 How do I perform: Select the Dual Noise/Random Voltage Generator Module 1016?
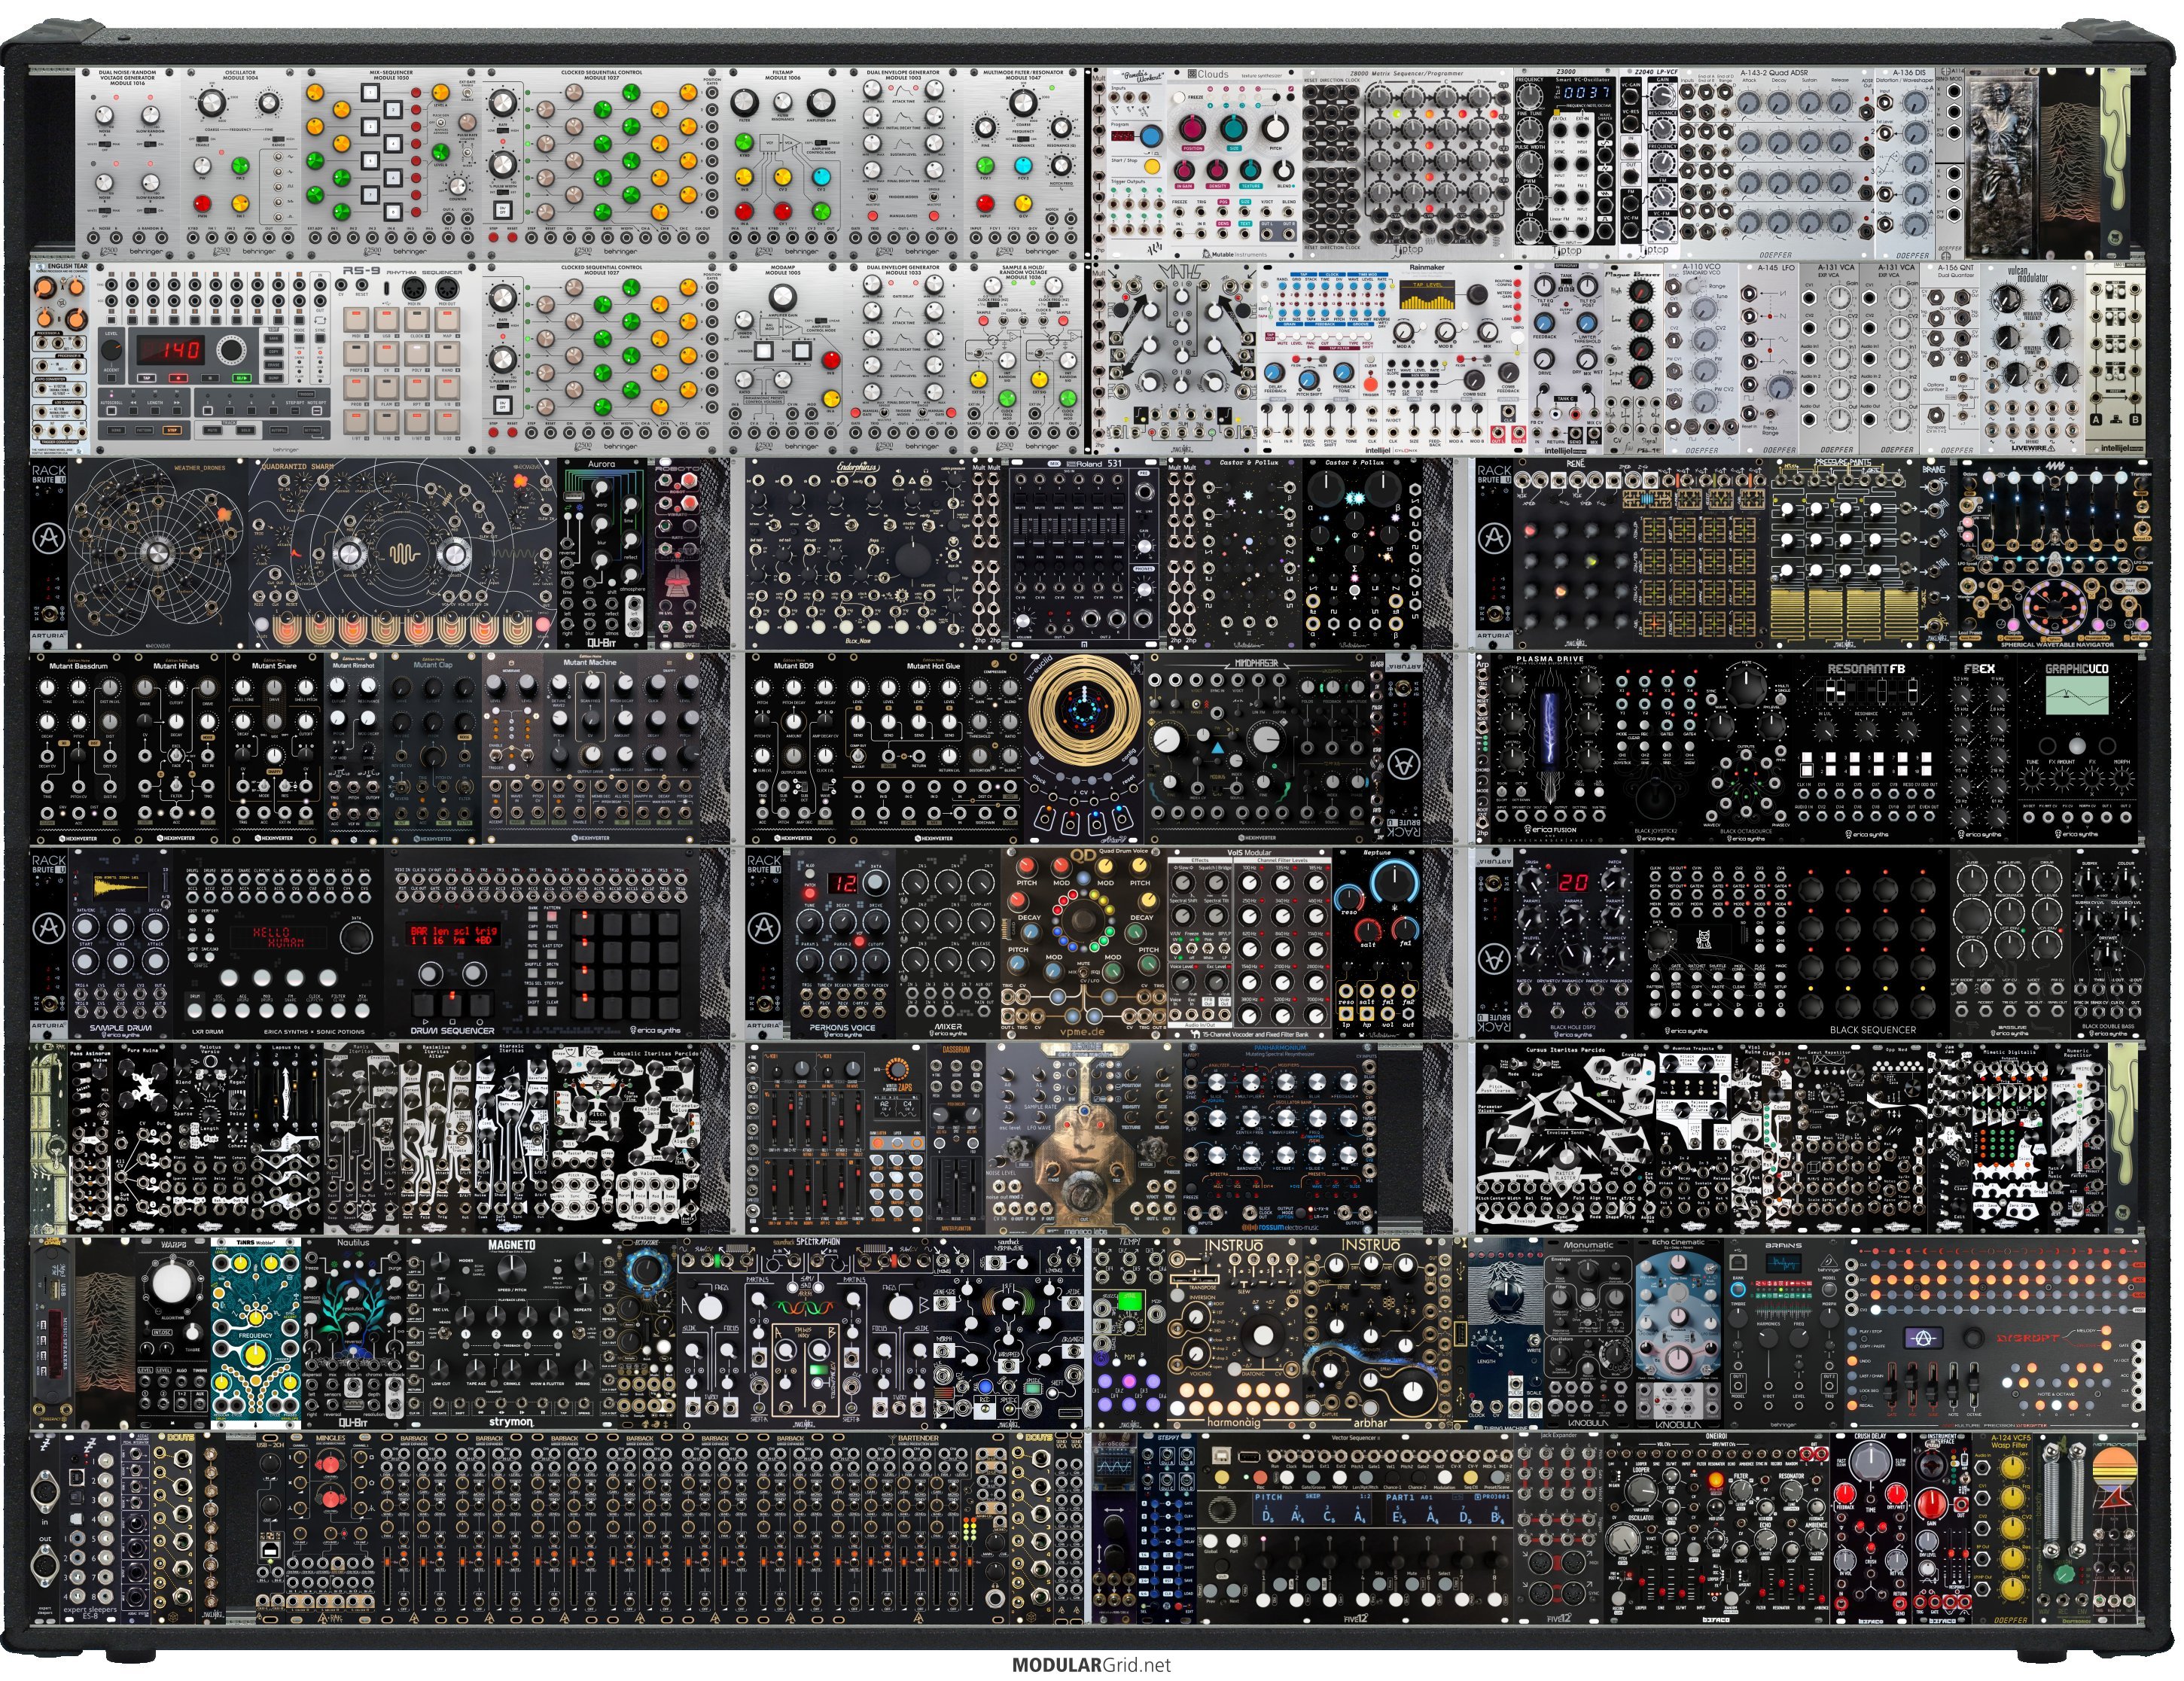pos(129,163)
